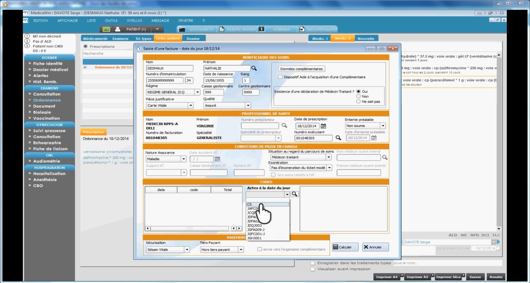This screenshot has height=283, width=530.
Task: Expand the Nature Assurance dropdown
Action: coord(184,159)
